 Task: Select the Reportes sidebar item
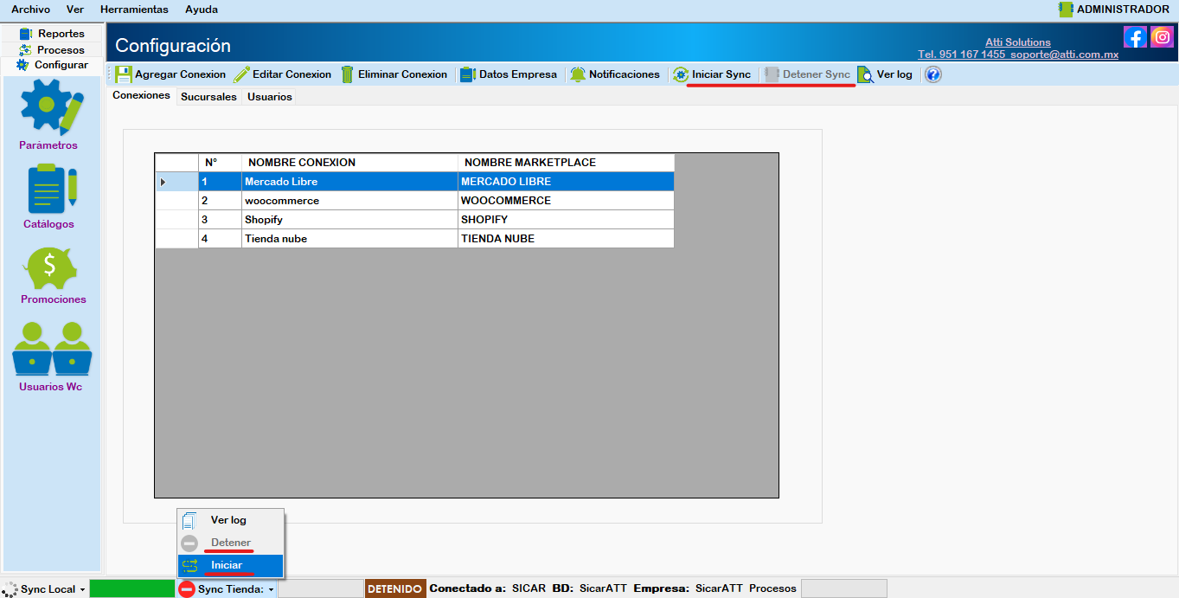click(x=53, y=34)
